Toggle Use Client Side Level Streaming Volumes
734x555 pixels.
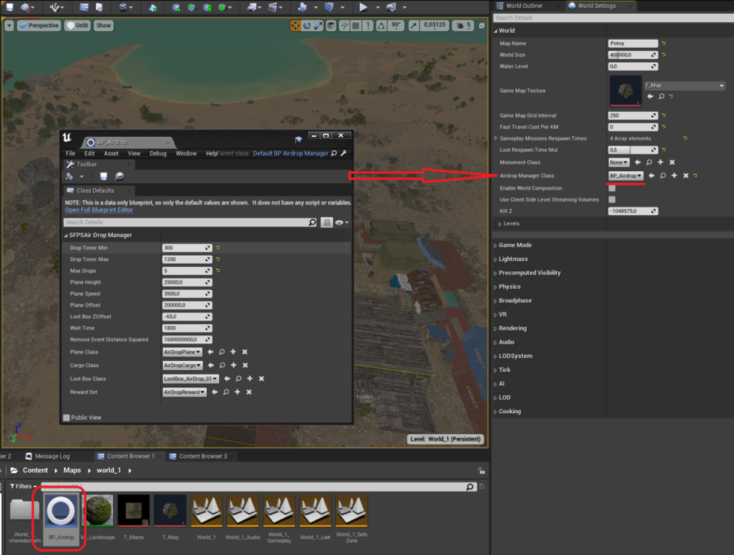coord(612,200)
